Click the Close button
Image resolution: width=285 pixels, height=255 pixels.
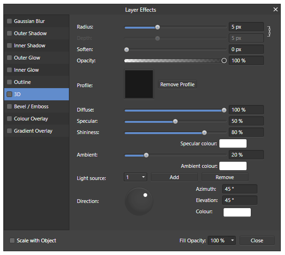pyautogui.click(x=257, y=240)
